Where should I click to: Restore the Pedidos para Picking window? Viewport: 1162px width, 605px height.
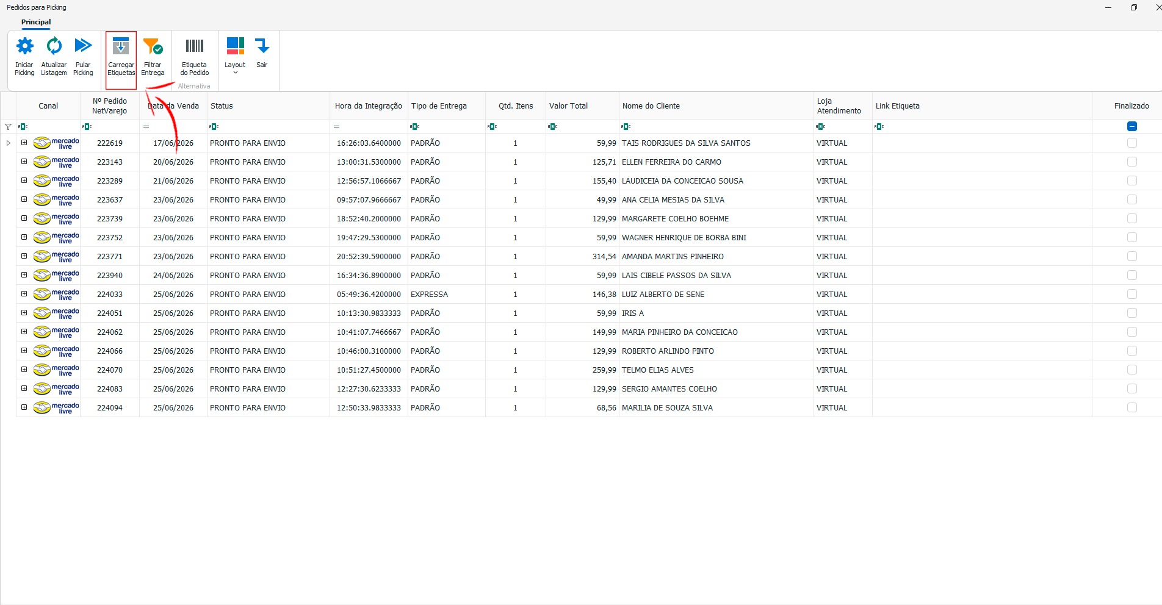(x=1134, y=7)
